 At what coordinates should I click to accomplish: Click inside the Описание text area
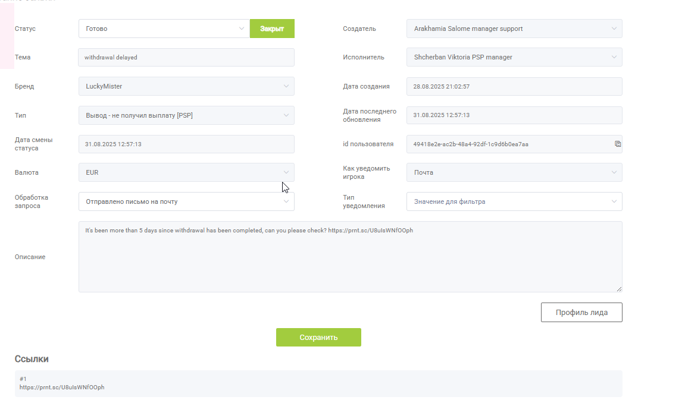(x=351, y=257)
